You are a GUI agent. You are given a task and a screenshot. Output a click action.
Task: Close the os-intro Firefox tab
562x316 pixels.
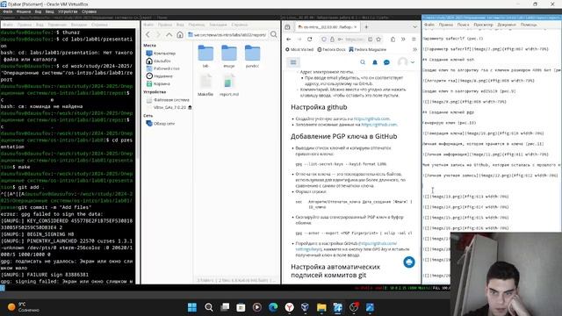(x=356, y=27)
